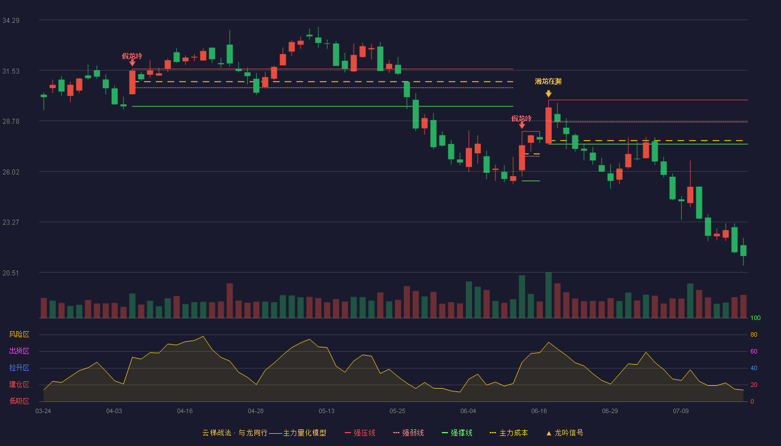
Task: Click the green 强撑线 legend line icon
Action: pos(445,433)
